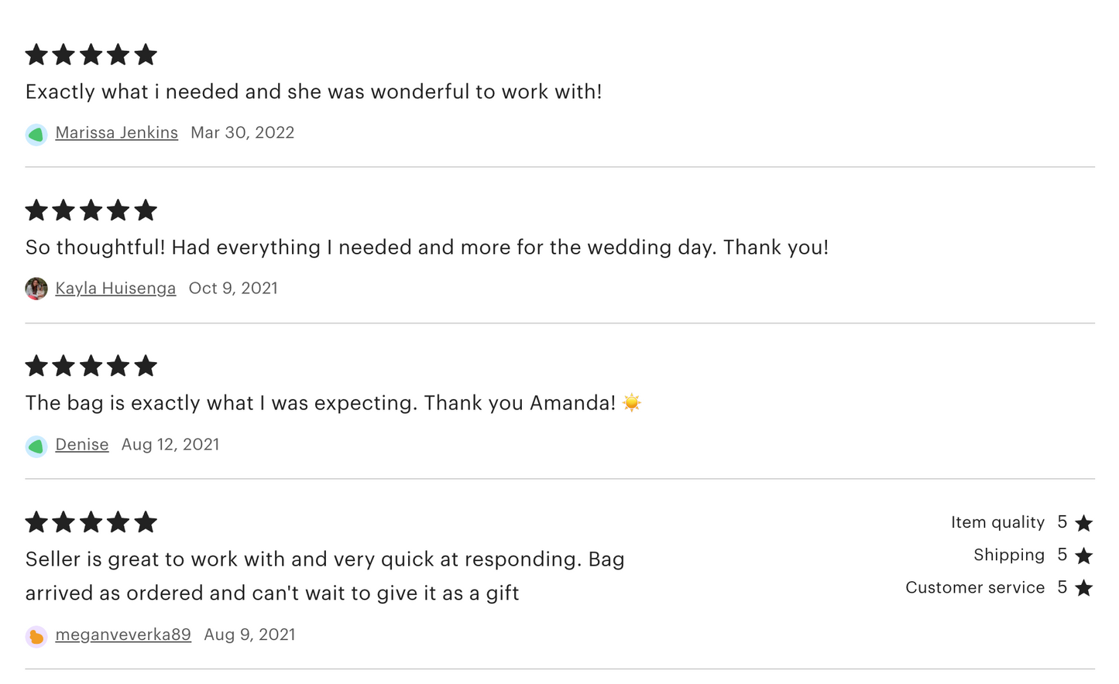The image size is (1119, 684).
Task: Click the "Exactly what i needed" review text
Action: (x=314, y=92)
